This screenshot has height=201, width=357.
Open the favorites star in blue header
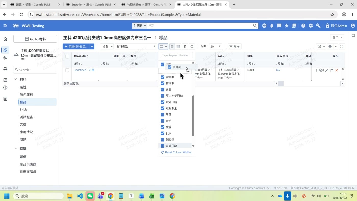(287, 26)
